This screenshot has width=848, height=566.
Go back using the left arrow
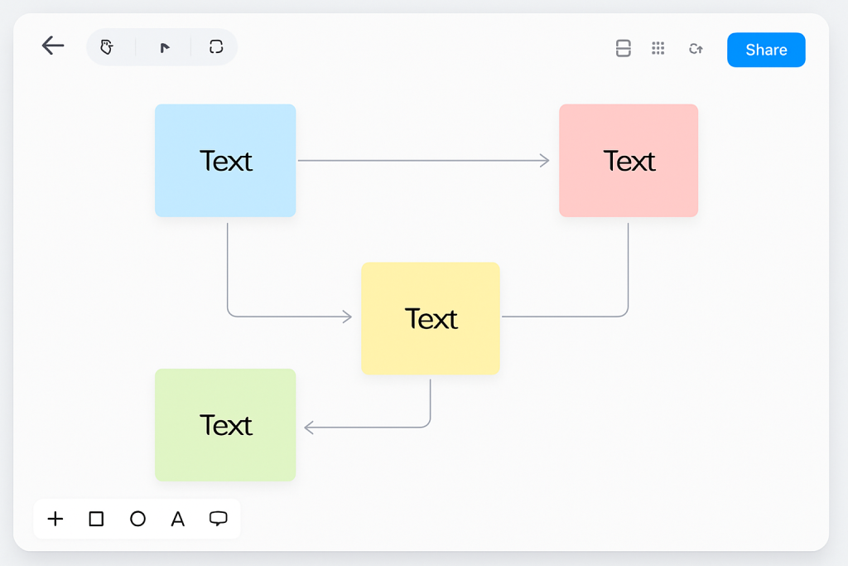pyautogui.click(x=53, y=46)
